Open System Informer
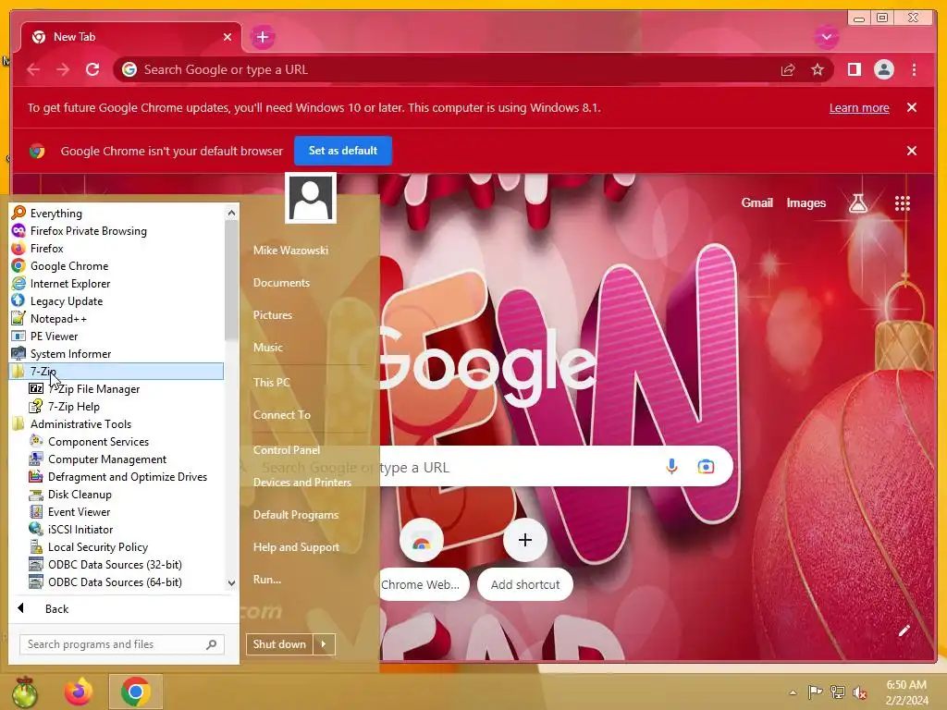 click(117, 353)
